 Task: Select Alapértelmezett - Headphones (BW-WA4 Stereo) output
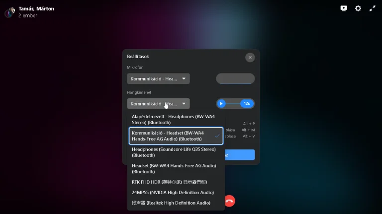click(x=176, y=119)
